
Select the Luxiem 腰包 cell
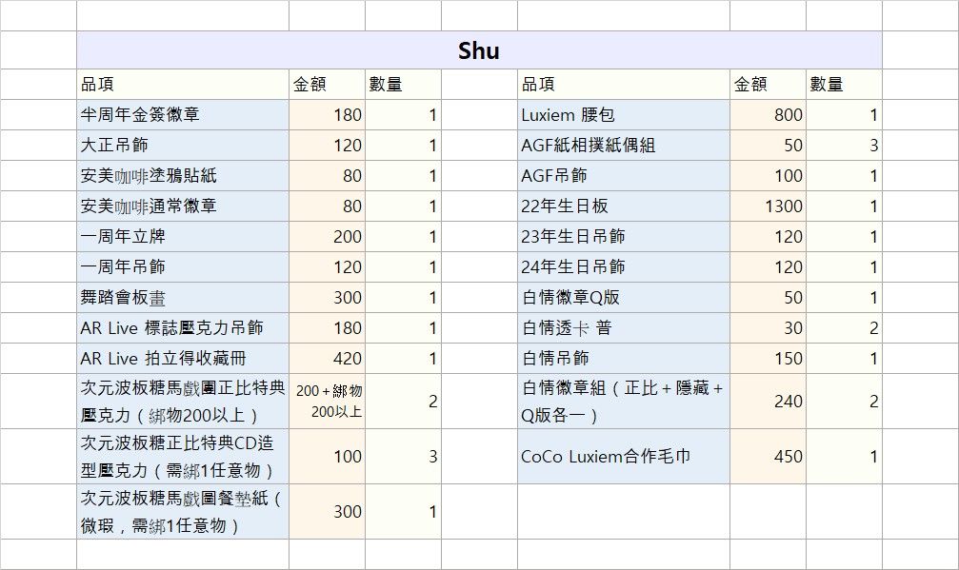pyautogui.click(x=624, y=115)
